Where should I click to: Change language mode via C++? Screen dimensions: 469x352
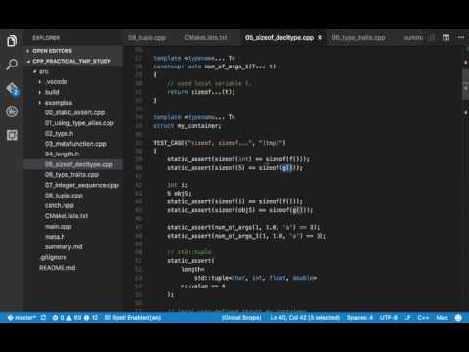(x=423, y=318)
